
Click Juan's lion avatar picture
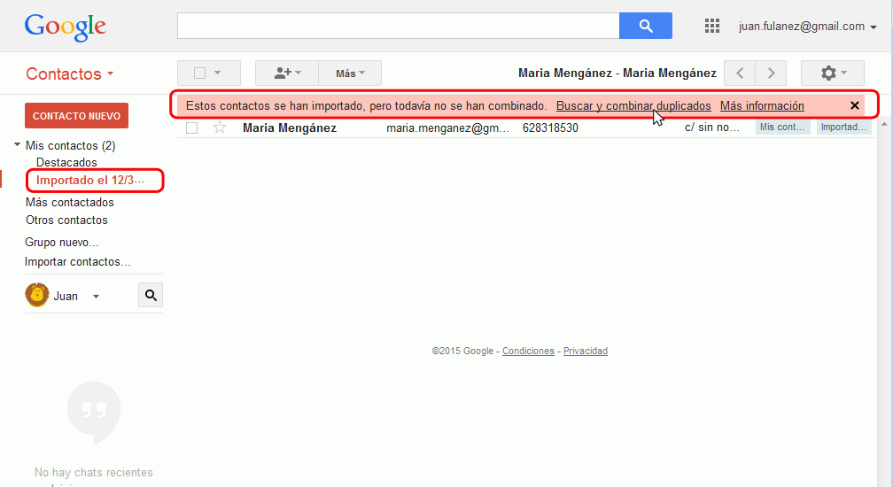37,295
